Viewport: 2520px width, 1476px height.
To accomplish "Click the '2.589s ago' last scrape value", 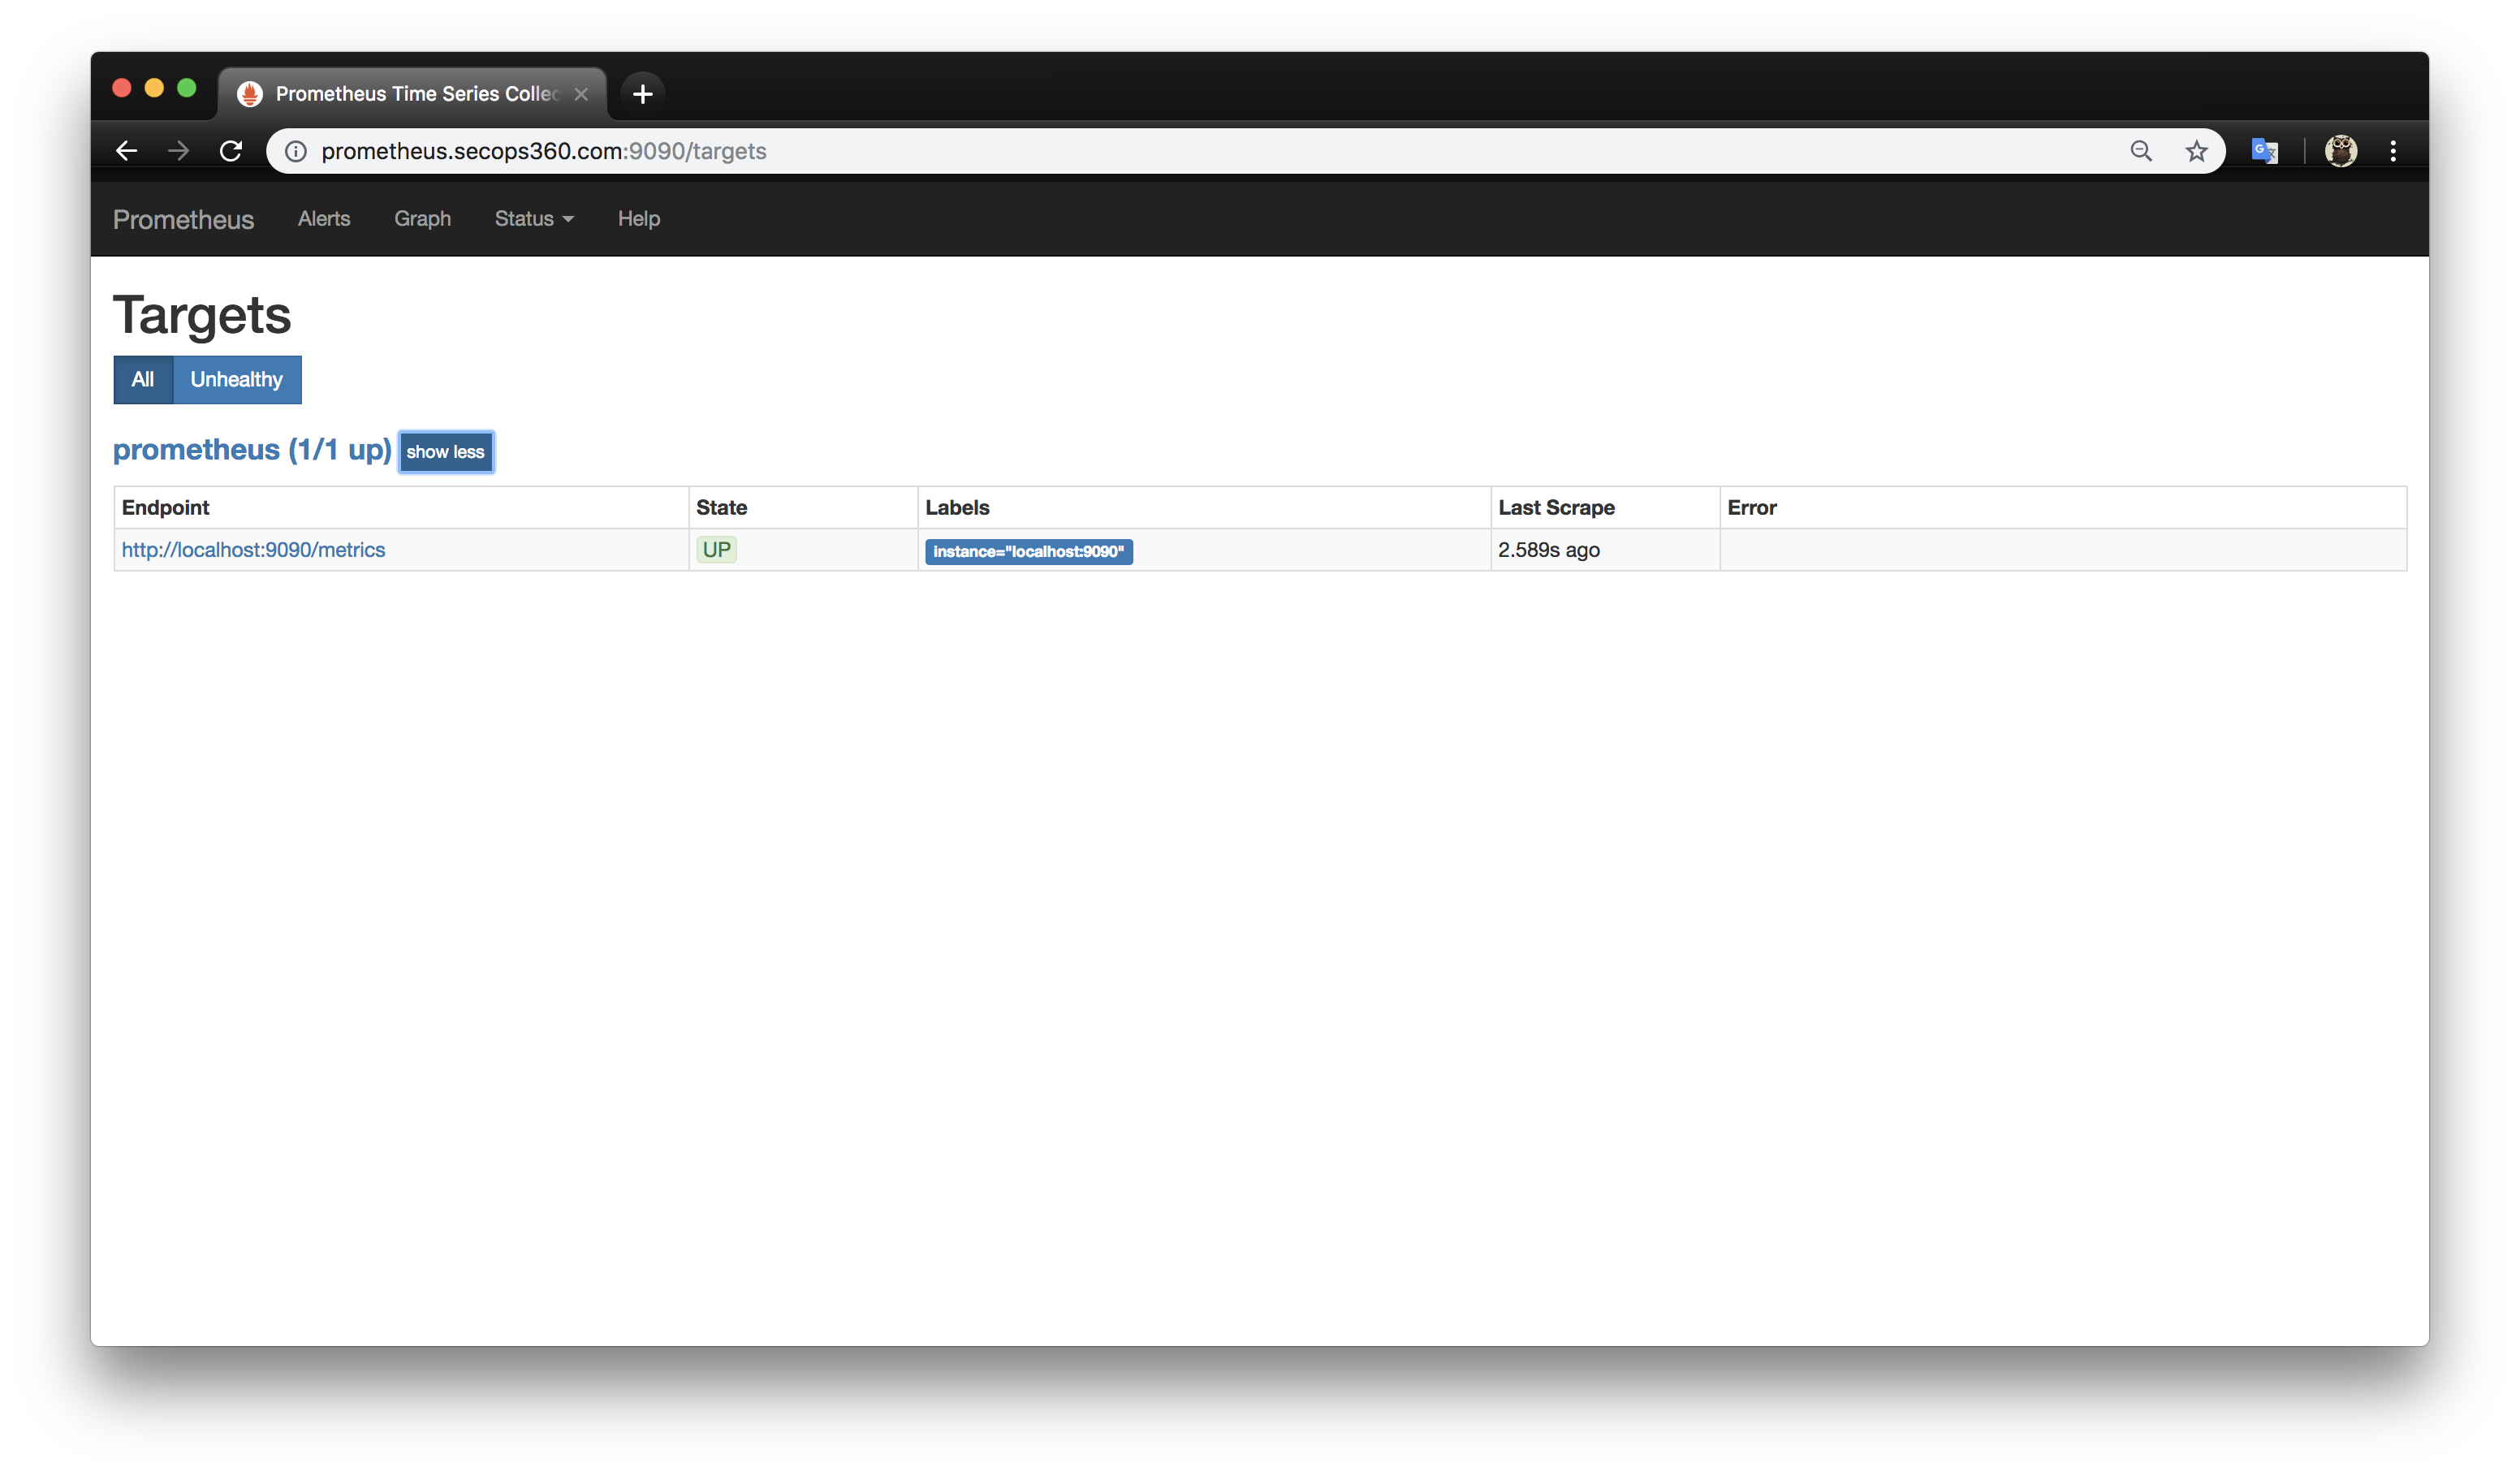I will [1548, 550].
